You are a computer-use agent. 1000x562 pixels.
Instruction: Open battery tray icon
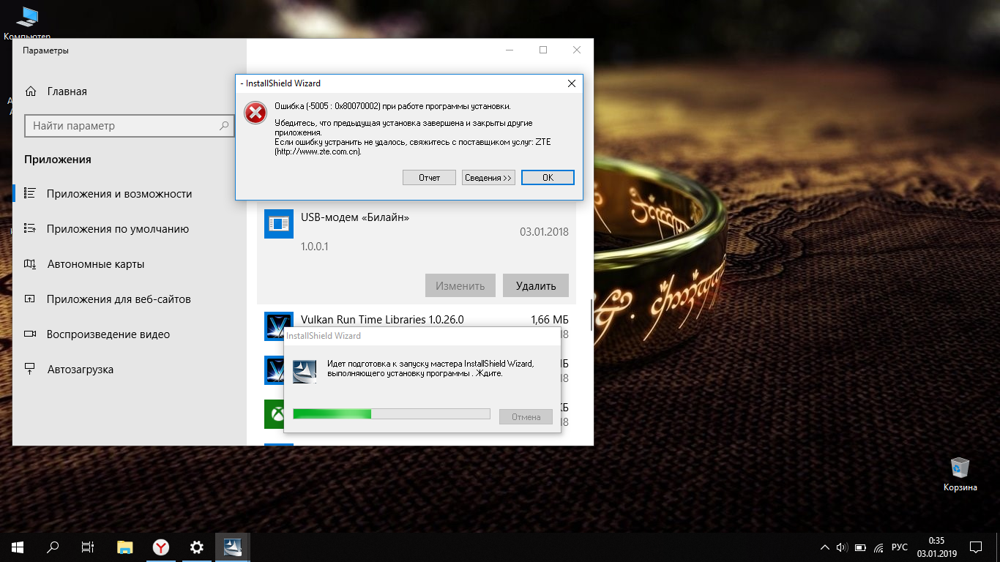[x=860, y=547]
